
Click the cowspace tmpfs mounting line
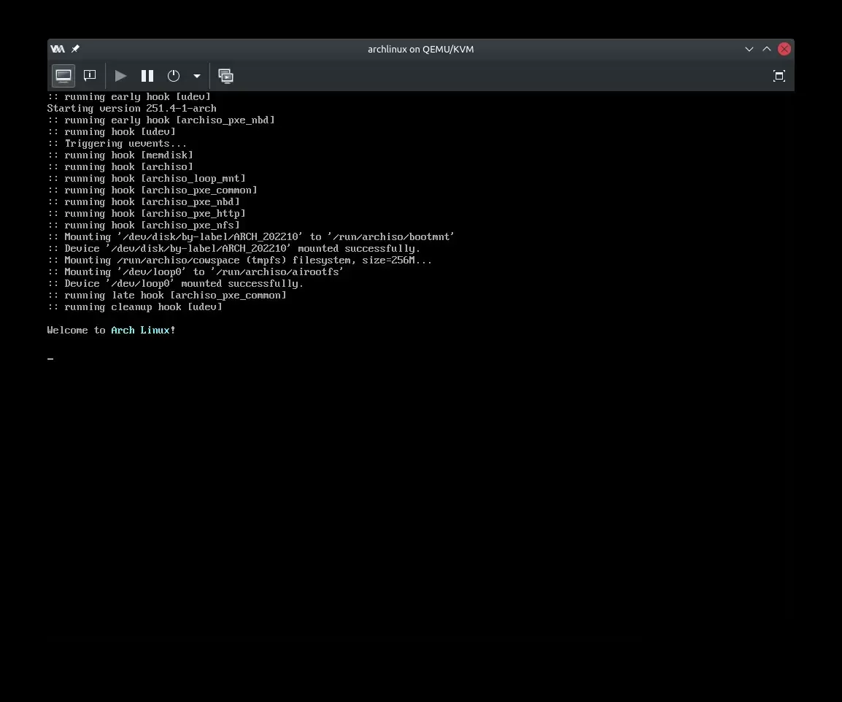click(x=239, y=261)
